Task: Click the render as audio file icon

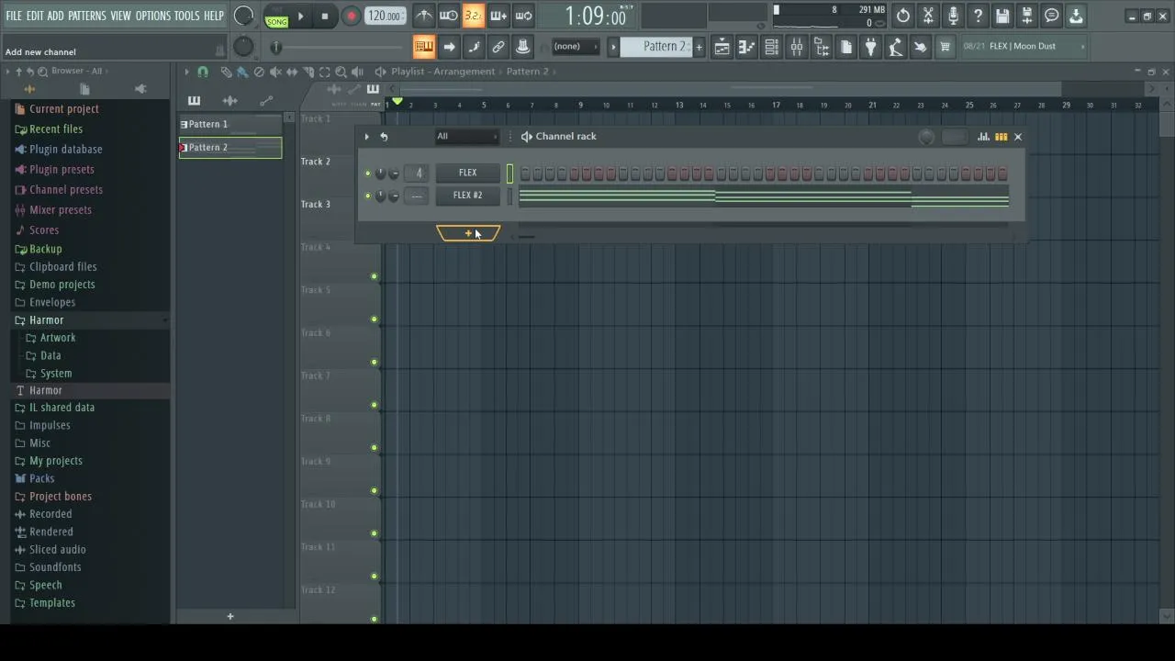Action: tap(1027, 16)
